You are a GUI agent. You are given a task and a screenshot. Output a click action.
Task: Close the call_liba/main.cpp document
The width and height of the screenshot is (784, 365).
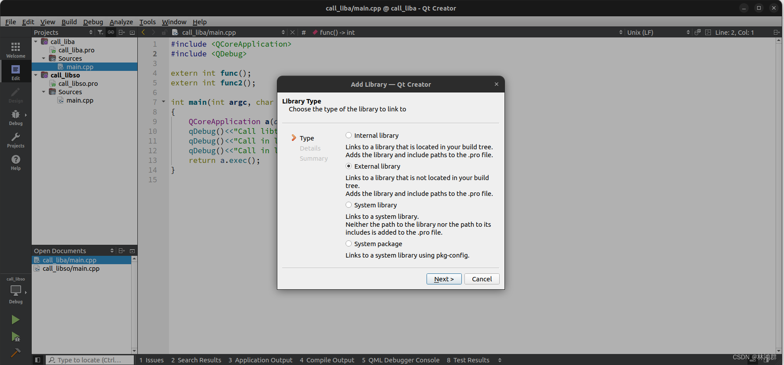coord(292,32)
